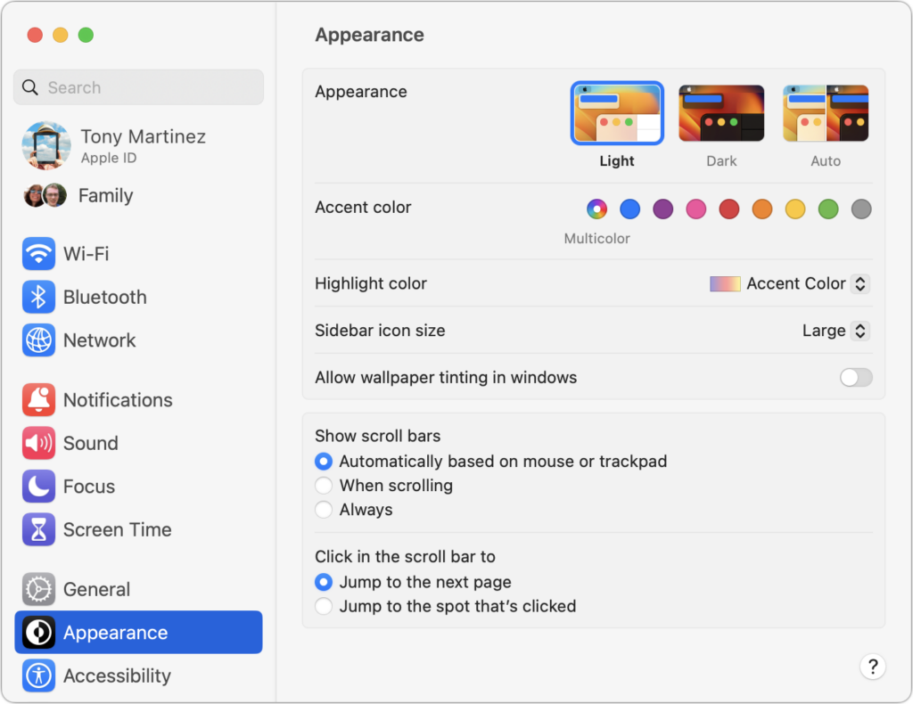Screen dimensions: 913x704
Task: Open Wi-Fi settings via its sidebar icon
Action: [38, 254]
